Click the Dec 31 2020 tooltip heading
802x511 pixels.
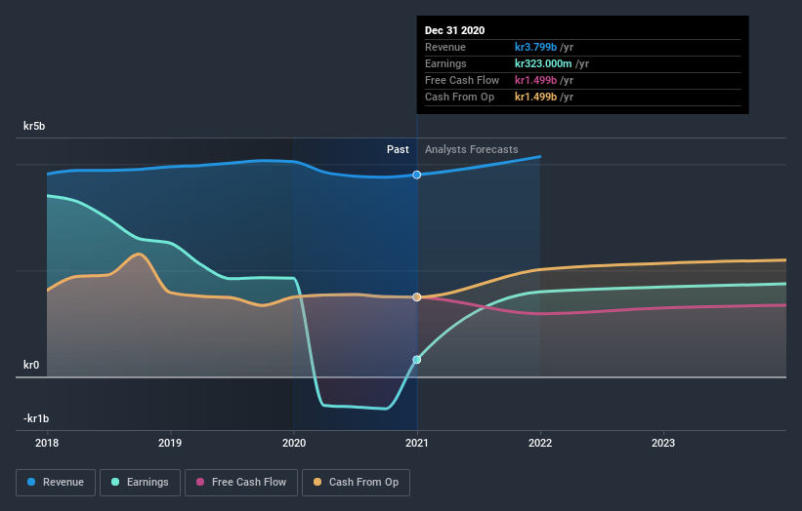coord(454,30)
